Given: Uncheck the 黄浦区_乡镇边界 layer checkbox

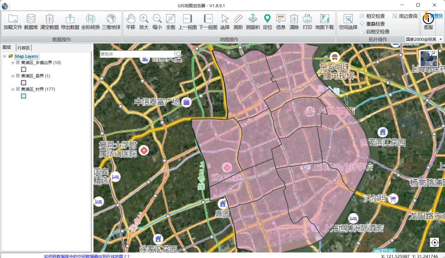Looking at the screenshot, I should 18,63.
